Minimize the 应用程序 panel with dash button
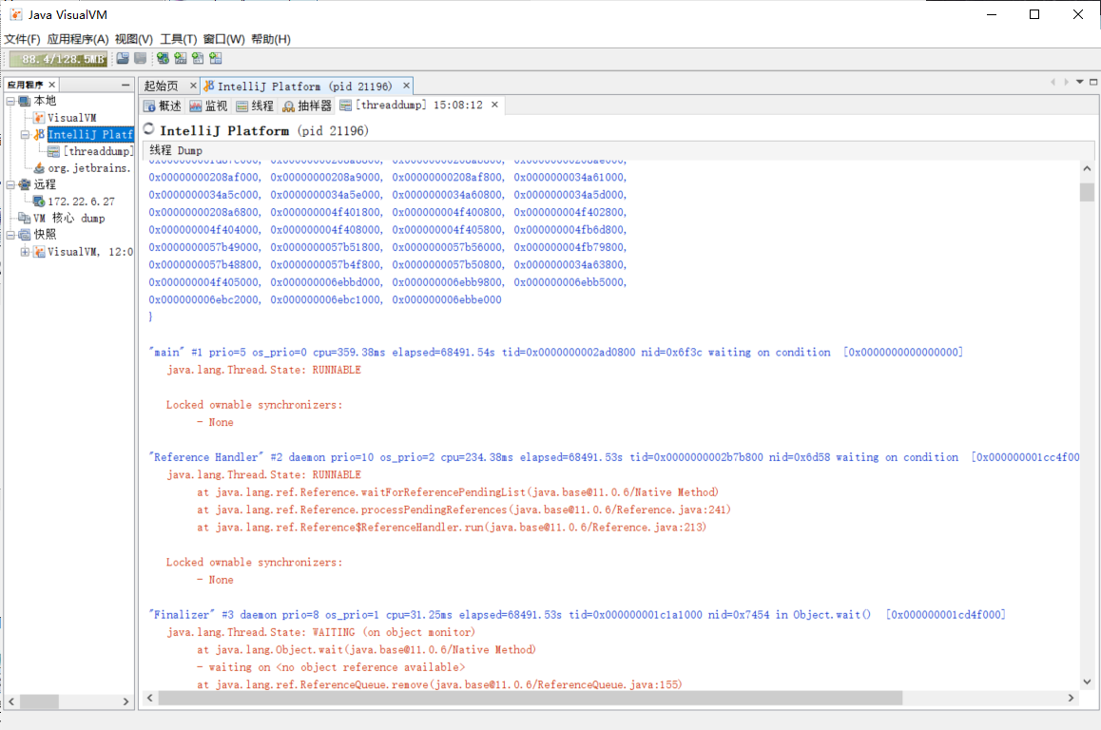The width and height of the screenshot is (1101, 730). [x=126, y=85]
